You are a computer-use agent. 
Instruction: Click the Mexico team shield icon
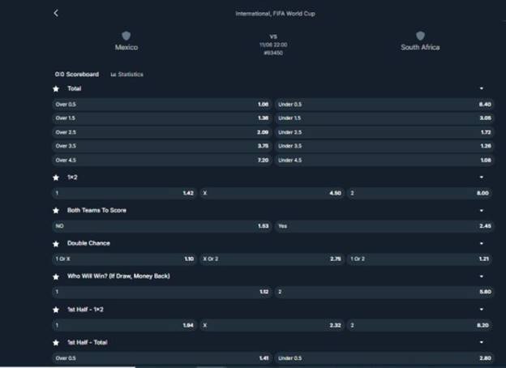click(x=126, y=36)
